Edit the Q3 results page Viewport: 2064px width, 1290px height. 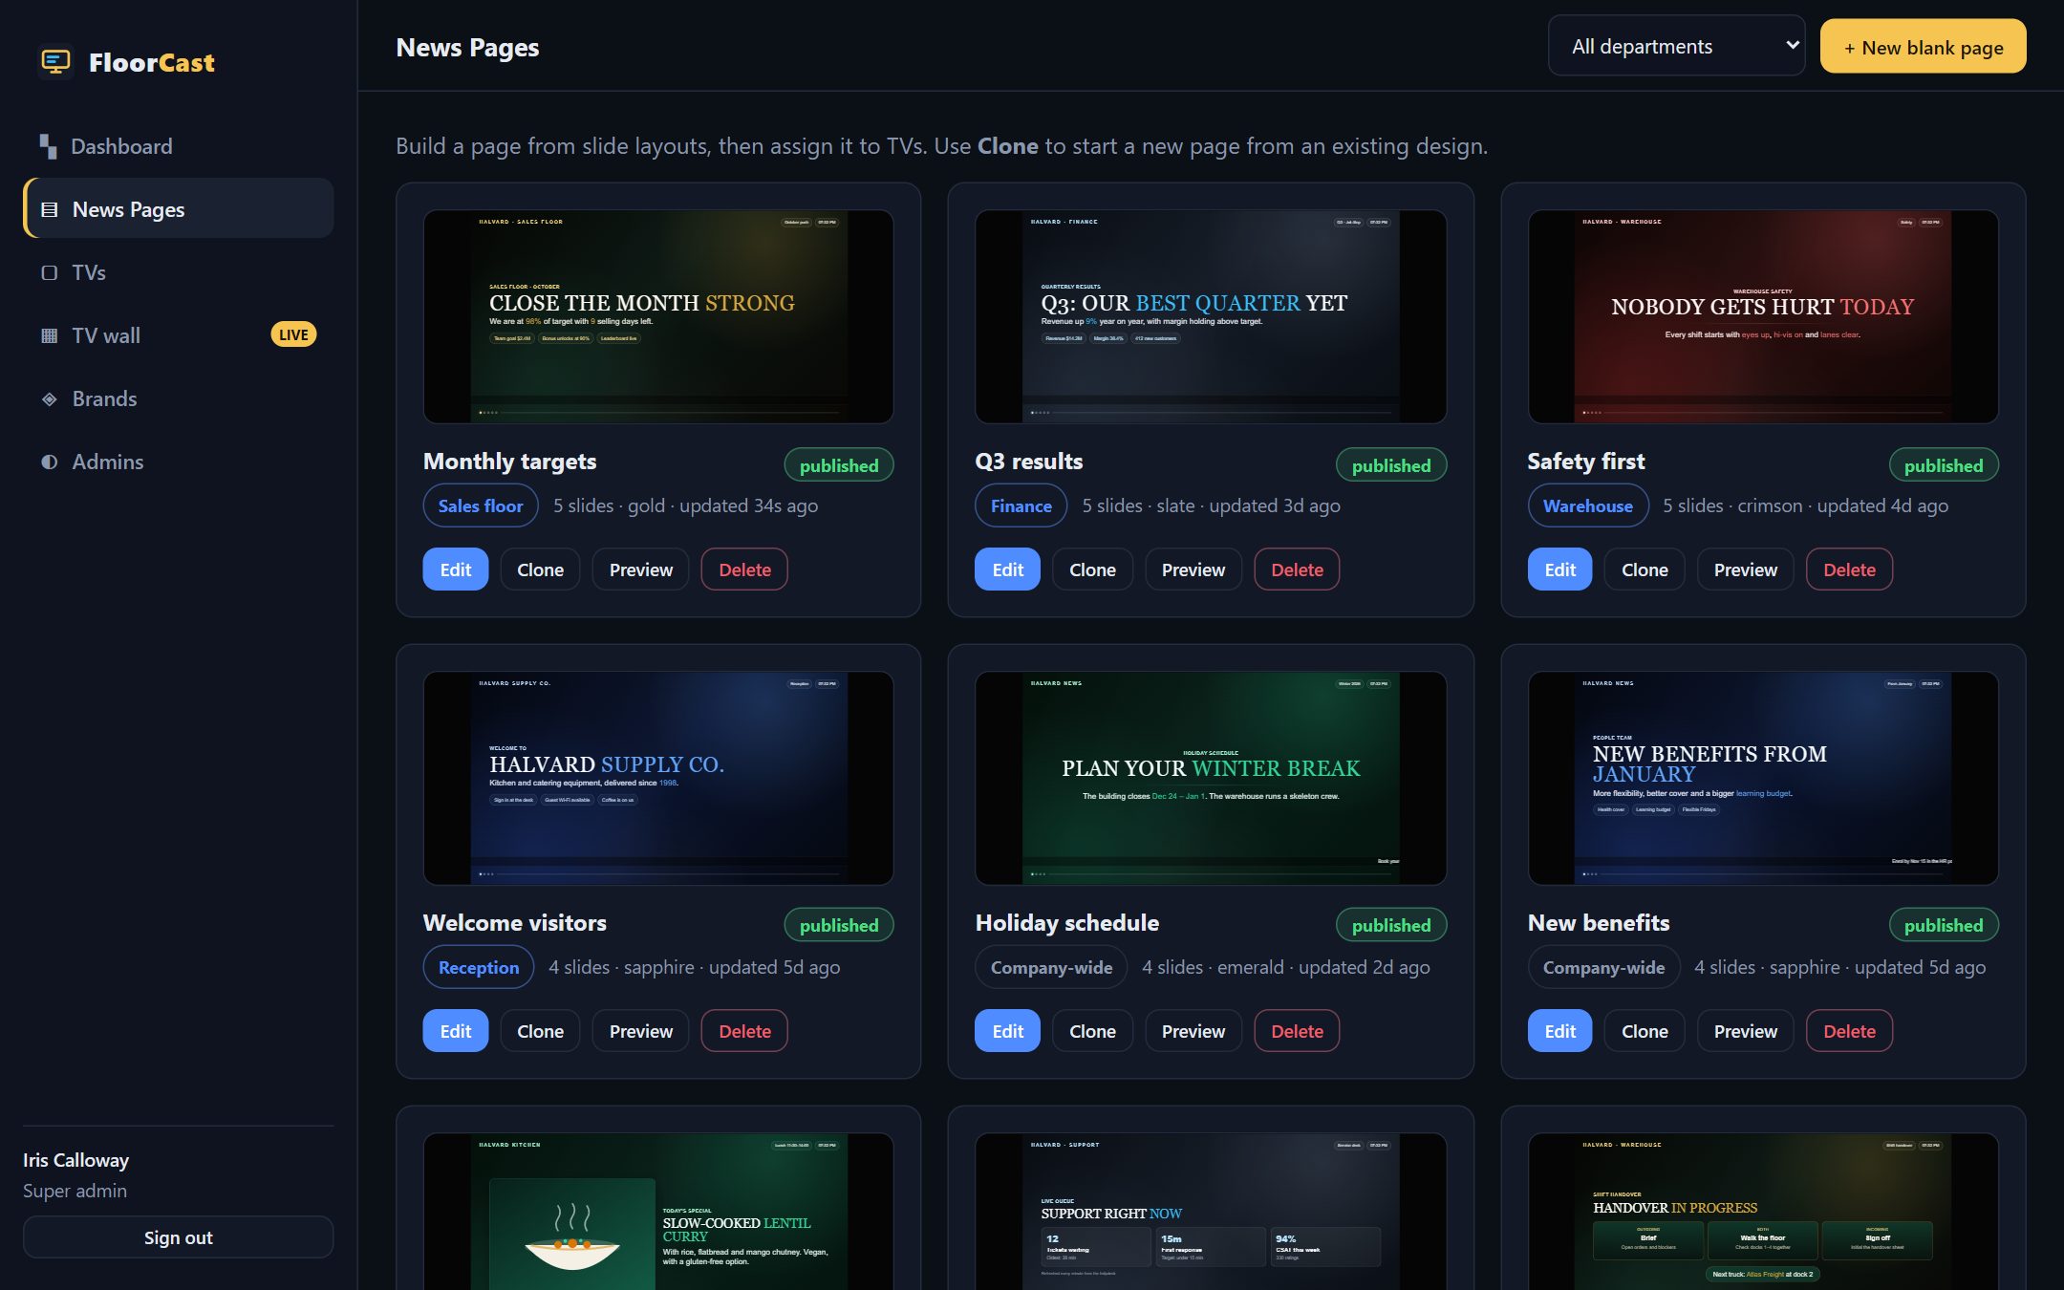pos(1007,570)
